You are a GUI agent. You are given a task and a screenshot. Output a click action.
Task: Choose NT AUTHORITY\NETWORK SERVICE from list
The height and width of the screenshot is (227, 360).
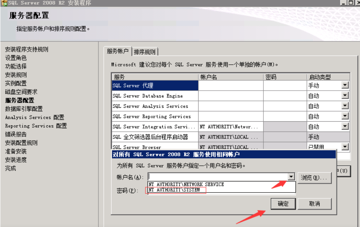coord(186,184)
